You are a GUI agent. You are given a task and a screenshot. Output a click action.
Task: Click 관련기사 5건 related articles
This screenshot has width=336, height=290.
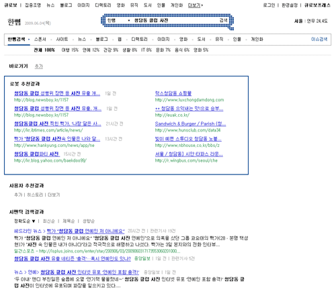pyautogui.click(x=183, y=258)
